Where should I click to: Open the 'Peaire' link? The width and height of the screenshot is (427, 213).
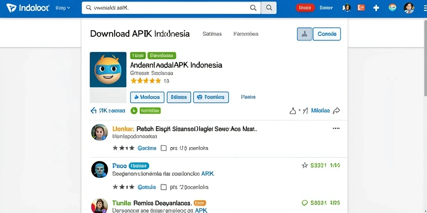click(248, 97)
